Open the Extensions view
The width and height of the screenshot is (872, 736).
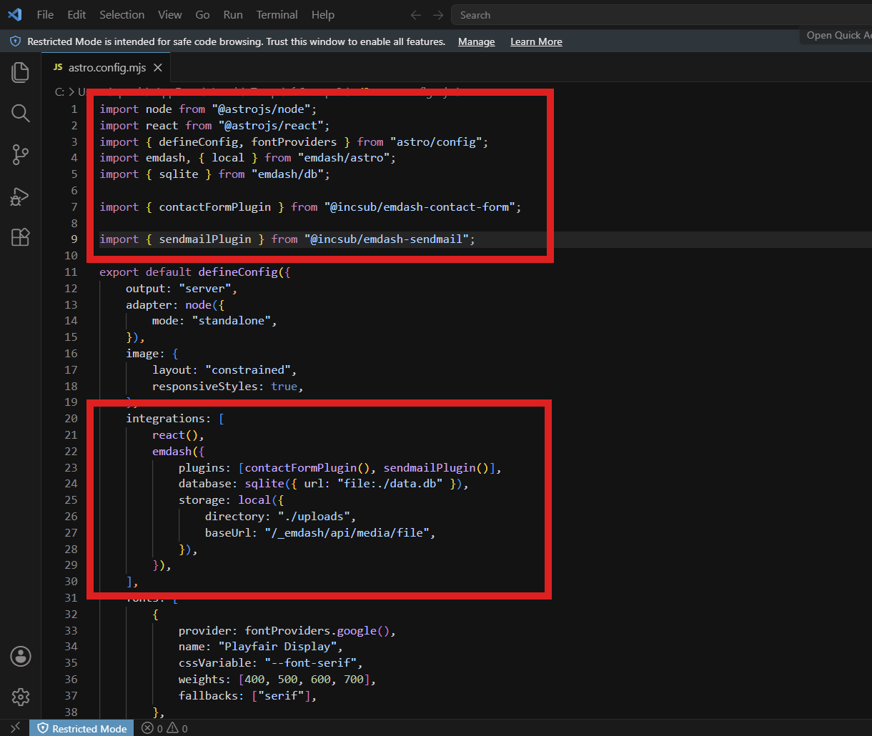(x=20, y=237)
